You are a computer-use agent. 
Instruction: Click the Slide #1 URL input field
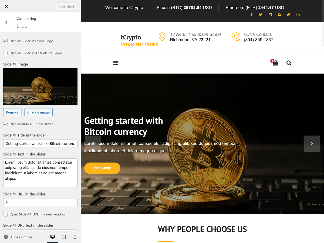(40, 202)
